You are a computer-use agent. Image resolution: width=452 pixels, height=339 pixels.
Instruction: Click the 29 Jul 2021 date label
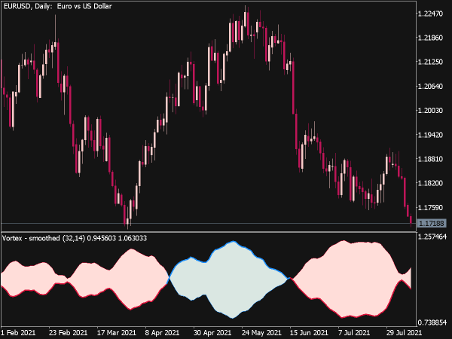404,333
